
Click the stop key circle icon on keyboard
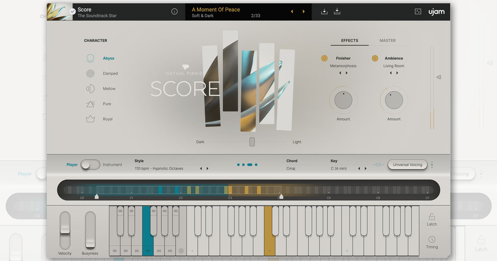coord(181,251)
